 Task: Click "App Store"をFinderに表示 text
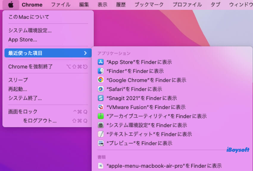(139, 62)
